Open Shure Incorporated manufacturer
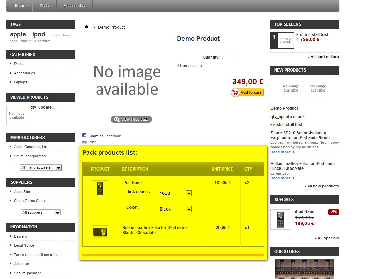368x279 pixels. 30,156
